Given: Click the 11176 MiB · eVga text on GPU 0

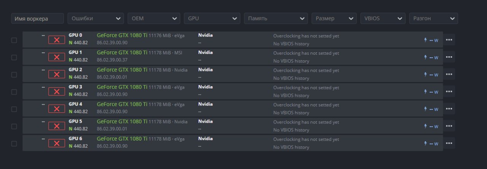Looking at the screenshot, I should click(167, 36).
